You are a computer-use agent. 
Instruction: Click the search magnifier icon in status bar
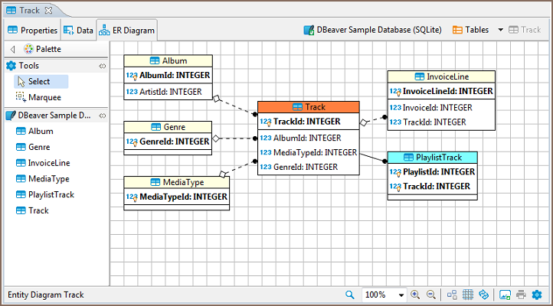350,295
